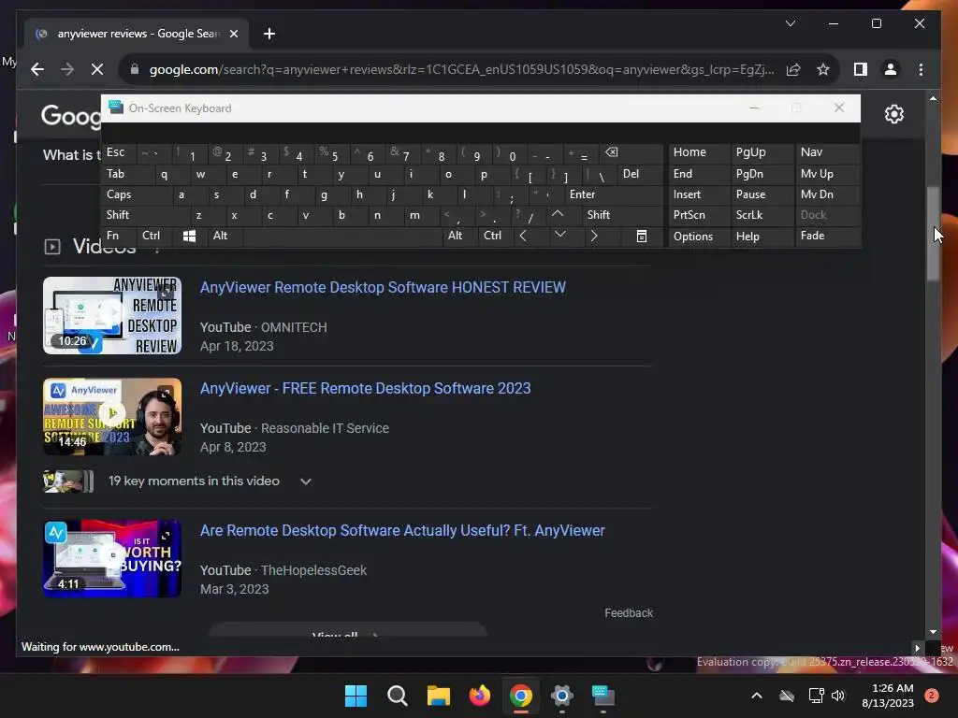The image size is (958, 718).
Task: Bookmark this page with the star icon
Action: tap(823, 69)
